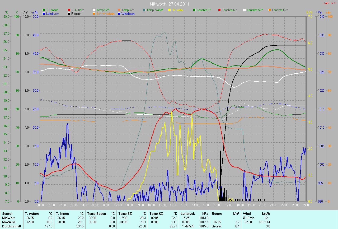Select the Feuchte SZ legend label
338x229 pixels.
255,10
